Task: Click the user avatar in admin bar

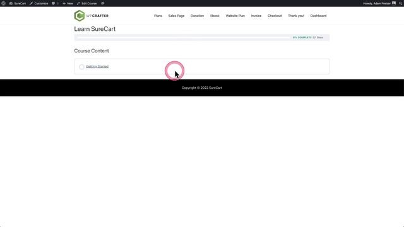Action: (x=394, y=3)
